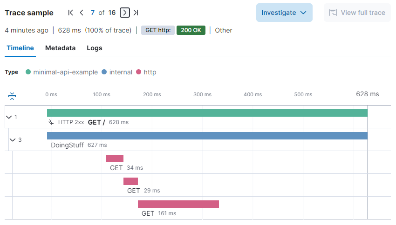Image resolution: width=396 pixels, height=225 pixels.
Task: Open the Logs tab
Action: (x=95, y=48)
